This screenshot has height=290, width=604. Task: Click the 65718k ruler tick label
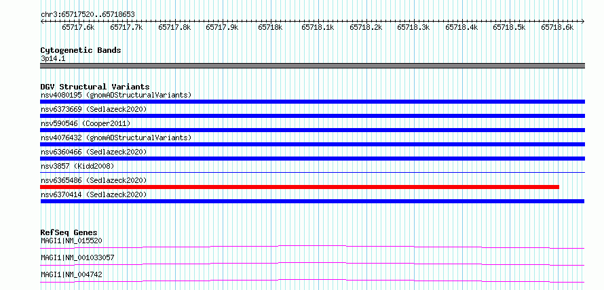pos(270,27)
